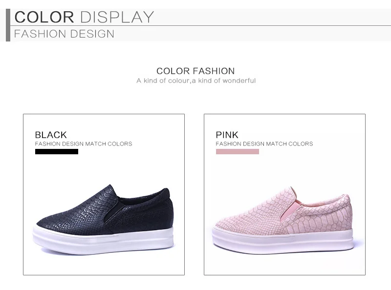This screenshot has height=290, width=391.
Task: Click the BLACK color label
Action: coord(51,135)
